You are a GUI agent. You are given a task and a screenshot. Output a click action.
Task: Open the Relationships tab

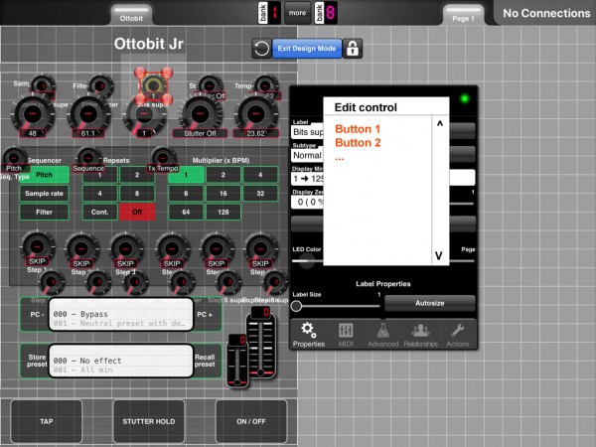421,334
